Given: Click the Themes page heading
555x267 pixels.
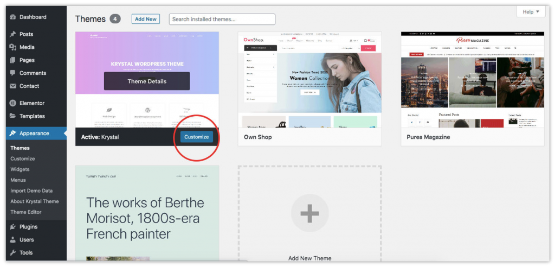Looking at the screenshot, I should click(91, 19).
